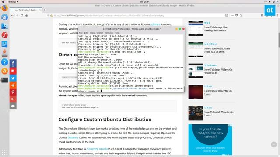
Task: Open the 'MS Office' category link
Action: click(211, 44)
